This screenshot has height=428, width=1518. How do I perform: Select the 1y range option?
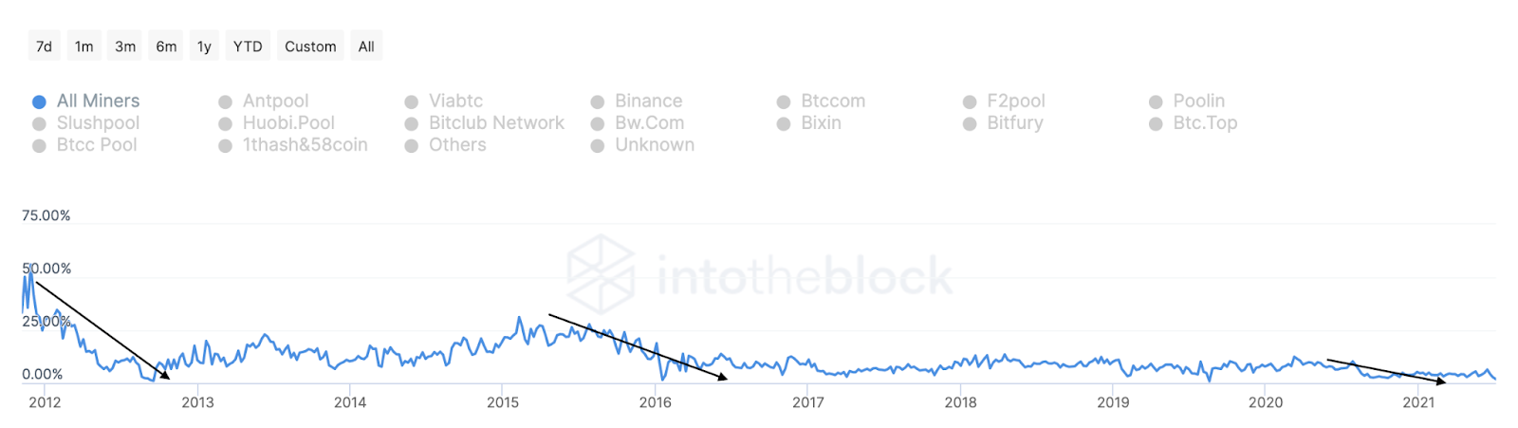(204, 46)
